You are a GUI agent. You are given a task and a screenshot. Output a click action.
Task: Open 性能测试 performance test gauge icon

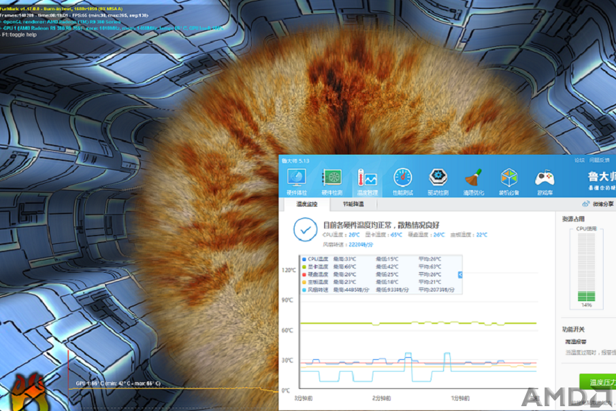point(402,182)
